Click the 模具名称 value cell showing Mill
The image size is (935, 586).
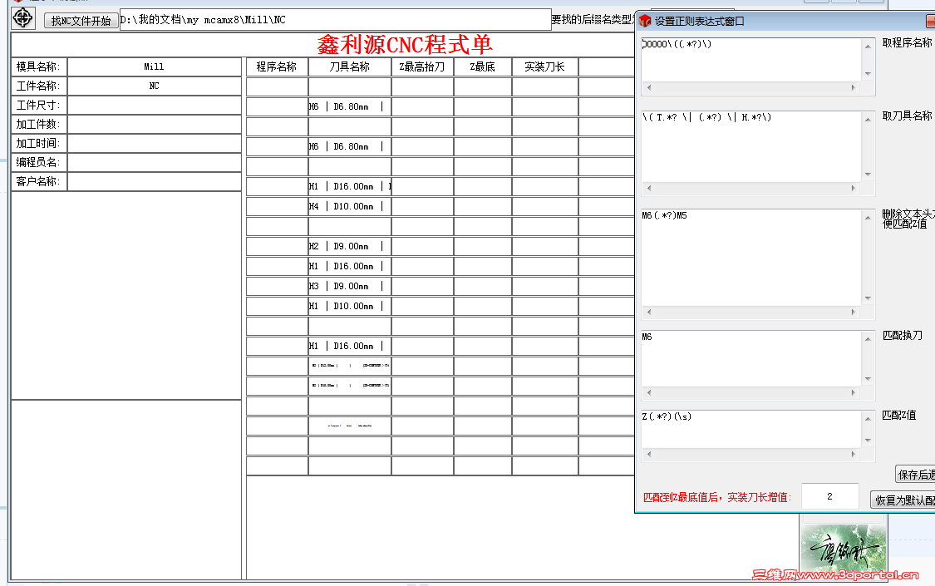point(154,66)
